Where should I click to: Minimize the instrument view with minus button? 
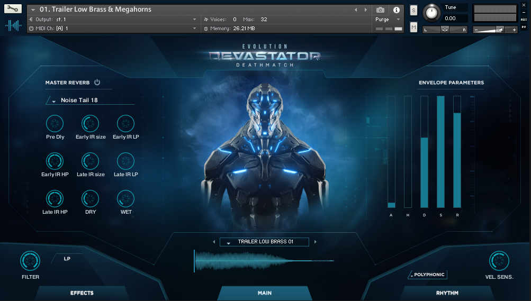click(524, 13)
